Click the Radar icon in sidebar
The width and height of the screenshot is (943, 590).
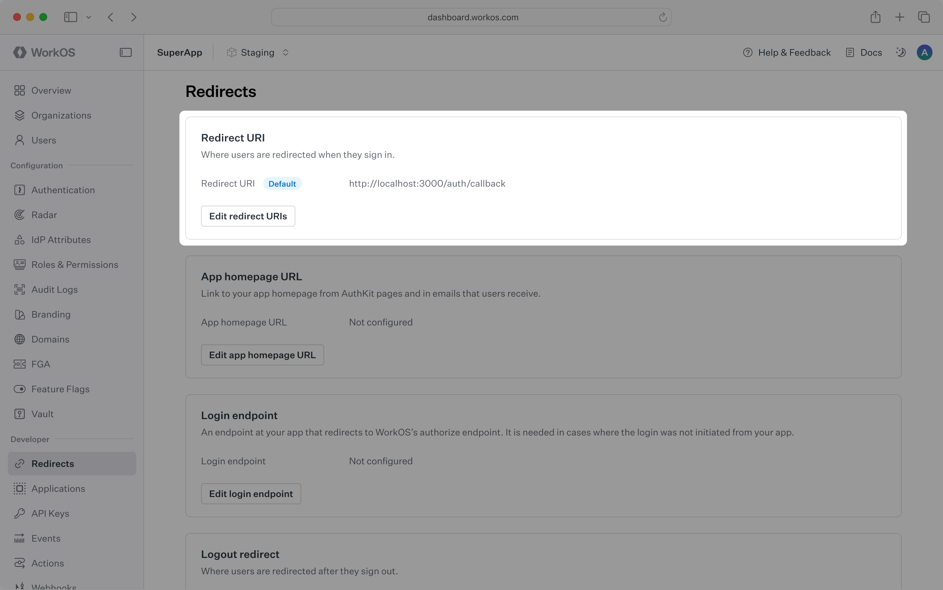(x=20, y=215)
